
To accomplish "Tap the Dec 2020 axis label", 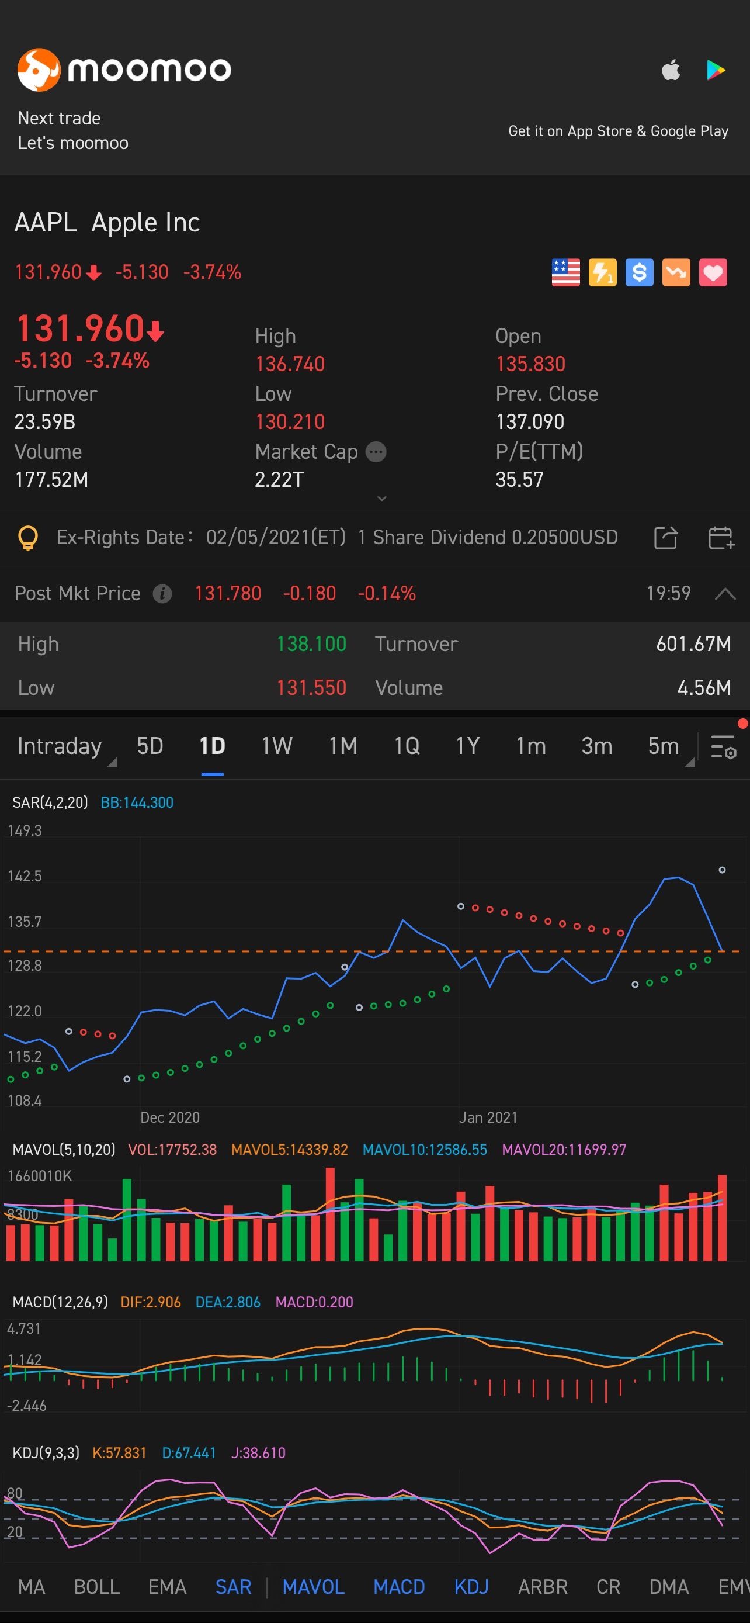I will click(x=170, y=1117).
